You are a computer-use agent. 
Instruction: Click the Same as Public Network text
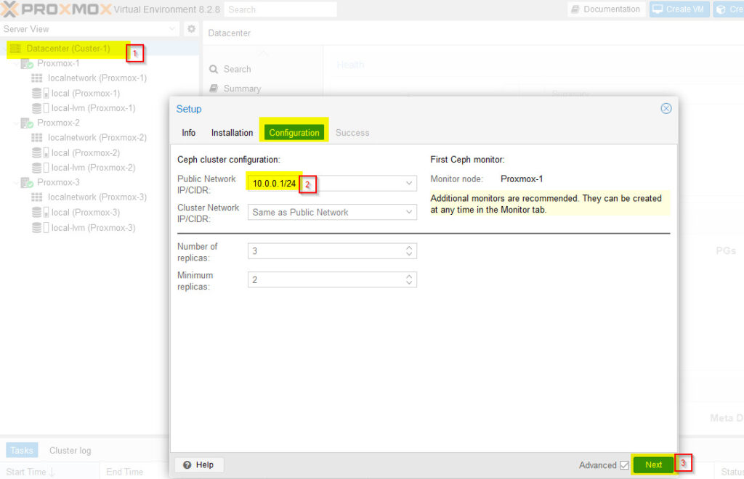click(x=300, y=212)
